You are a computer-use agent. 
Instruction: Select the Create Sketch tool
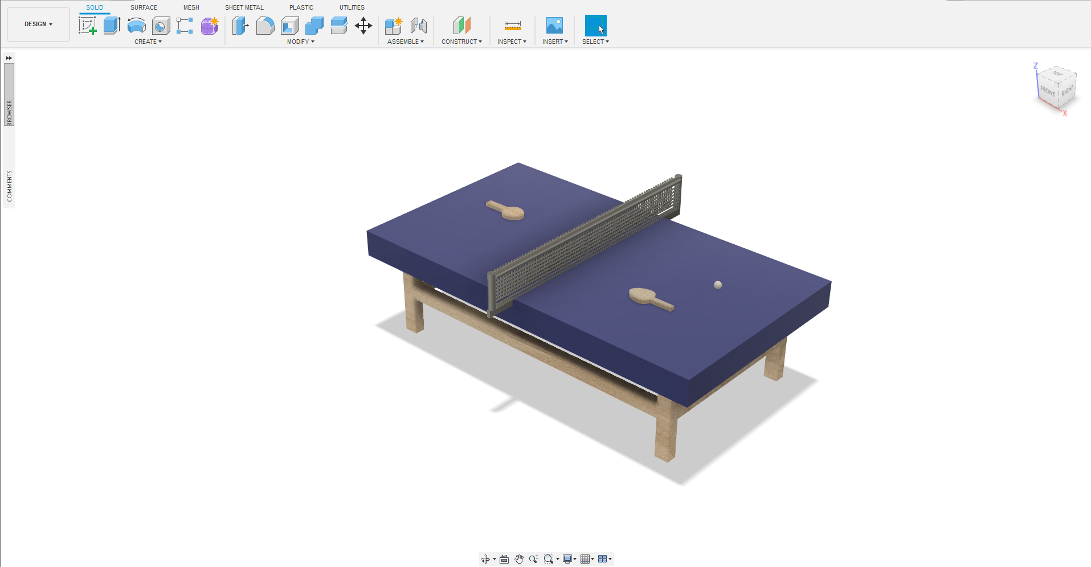click(88, 26)
